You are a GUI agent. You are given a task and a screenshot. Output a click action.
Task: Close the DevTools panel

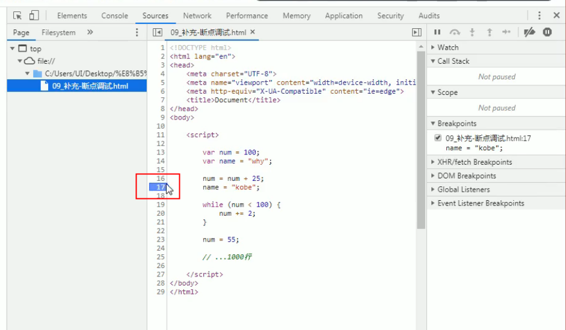[556, 16]
